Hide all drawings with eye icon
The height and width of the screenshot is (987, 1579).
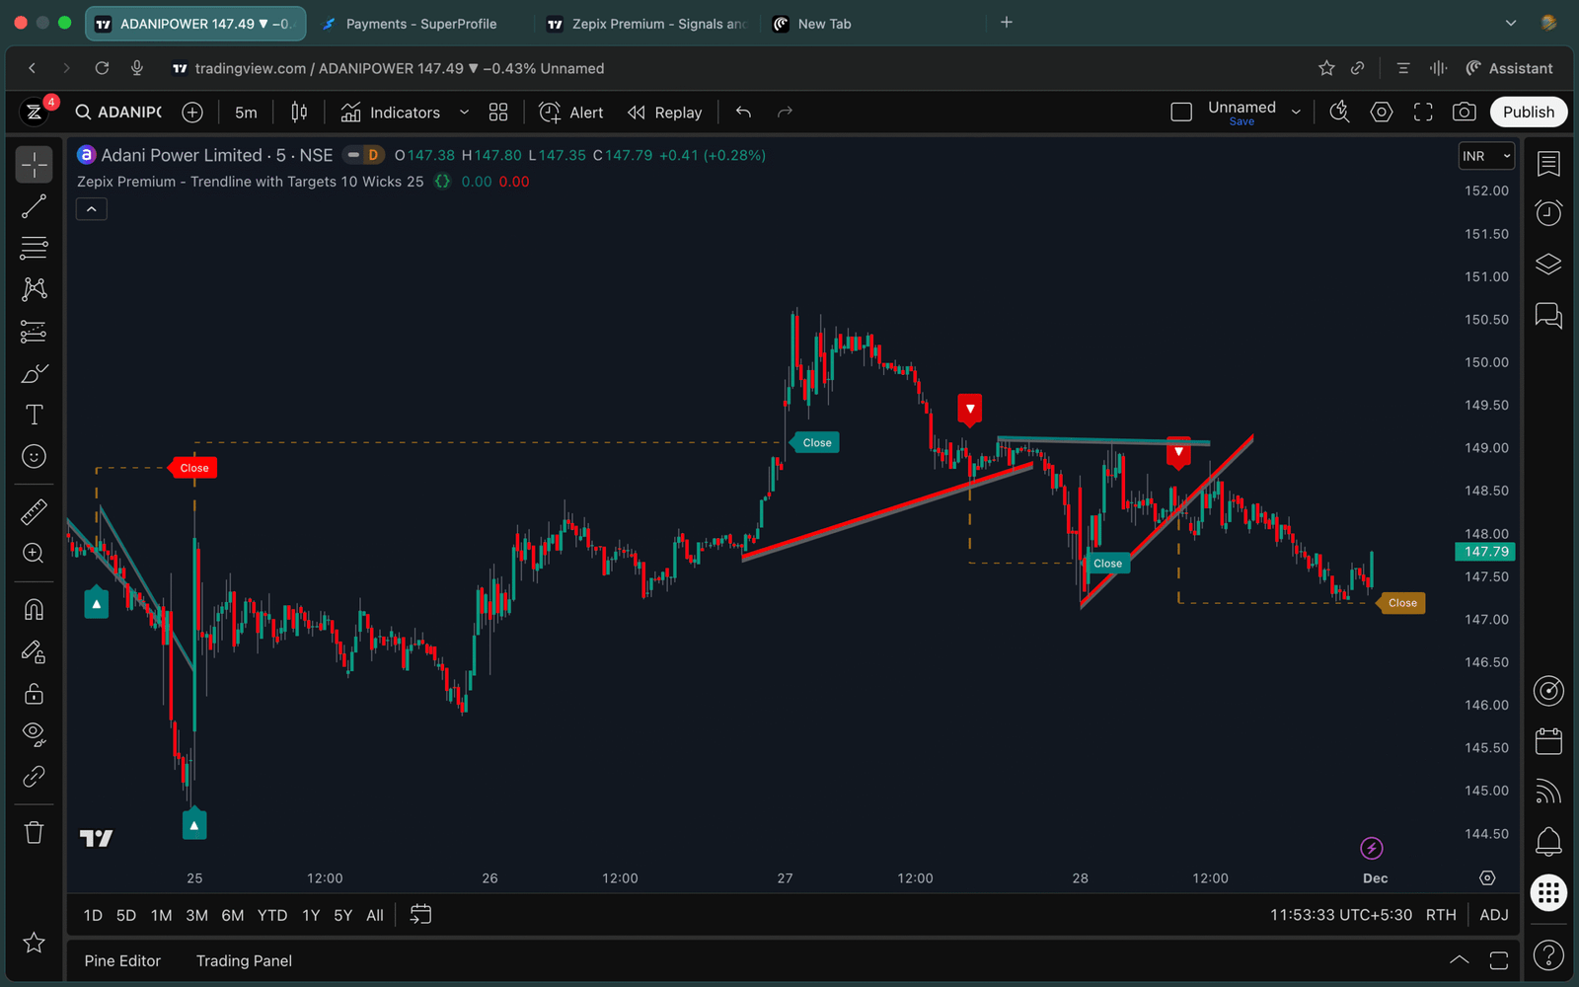click(34, 733)
